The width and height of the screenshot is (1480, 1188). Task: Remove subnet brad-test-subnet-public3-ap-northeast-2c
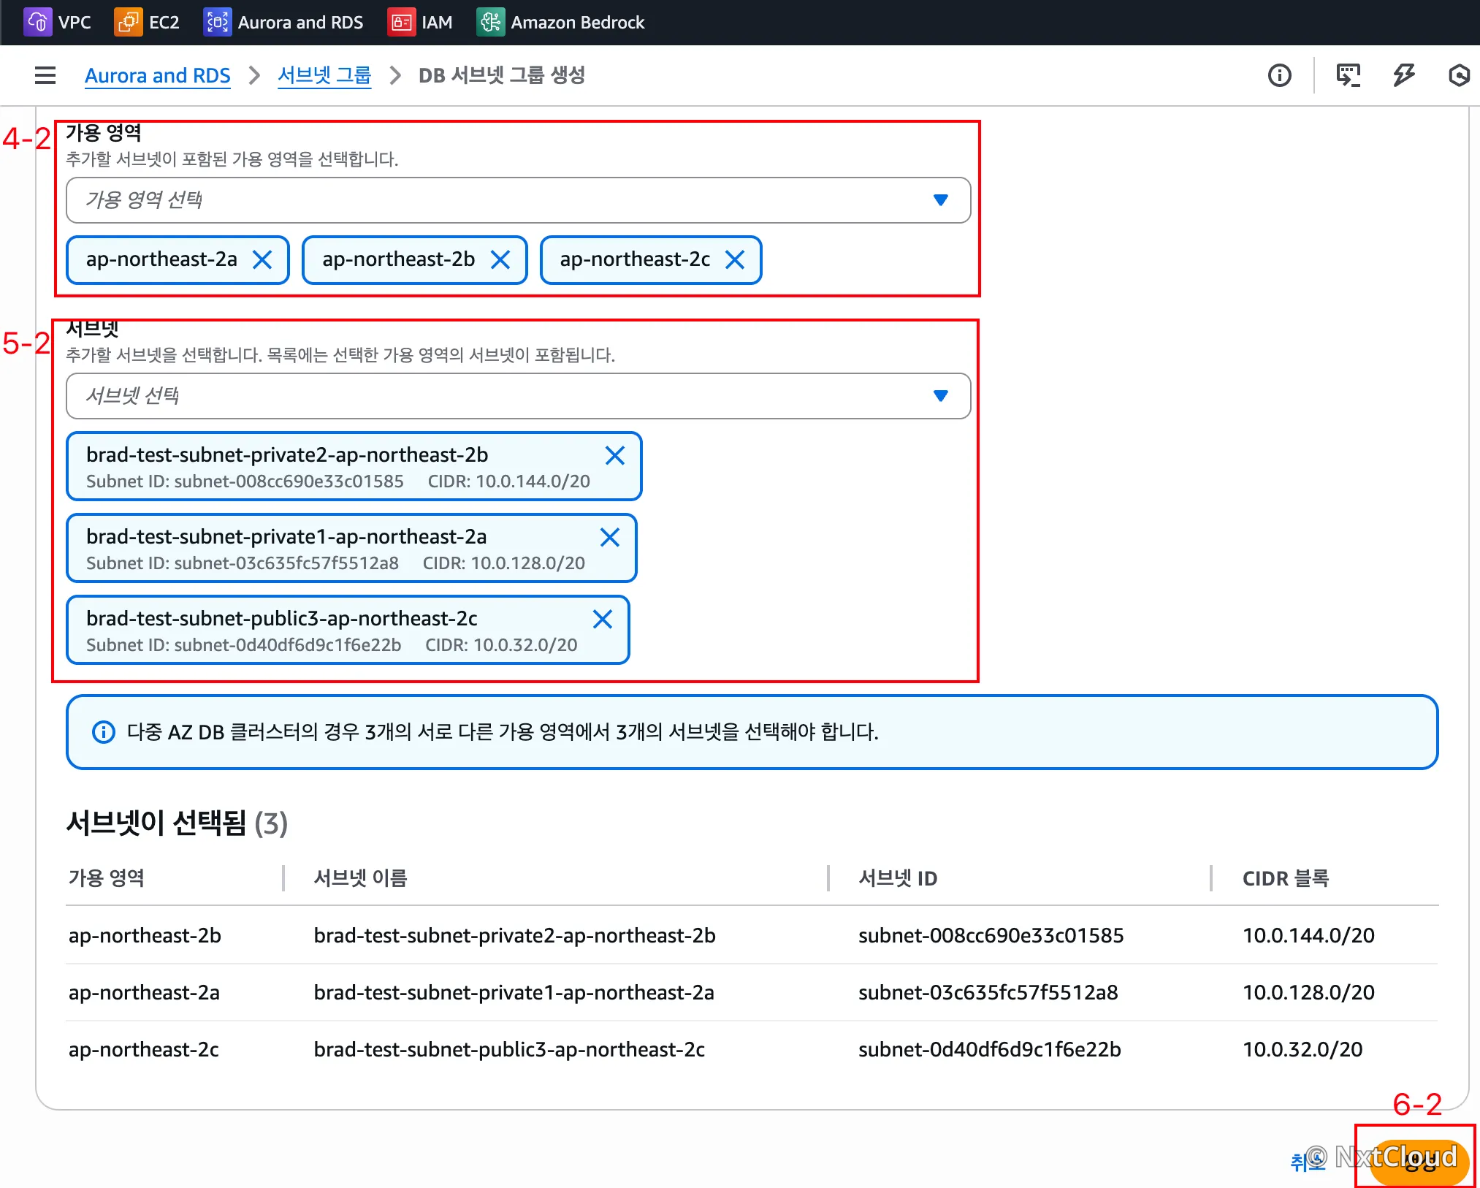[603, 620]
